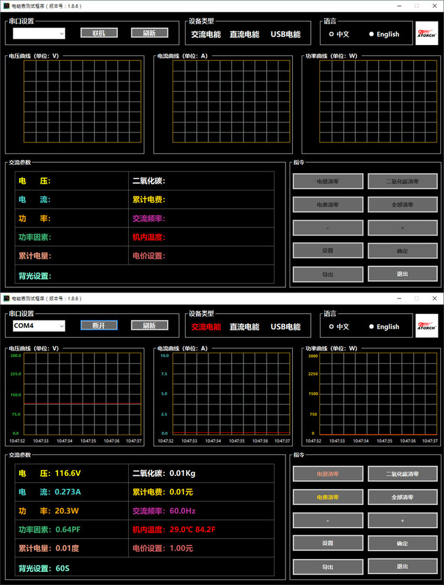Choose USB电能 device type in the disconnected window
Screen dimensions: 444x585
click(x=286, y=35)
